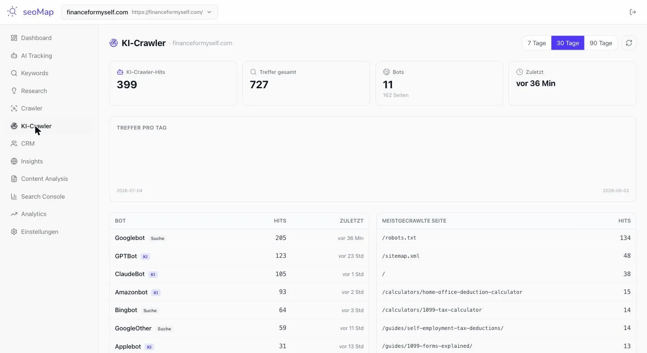Image resolution: width=647 pixels, height=353 pixels.
Task: Click the KI-Crawler heading icon
Action: point(113,43)
